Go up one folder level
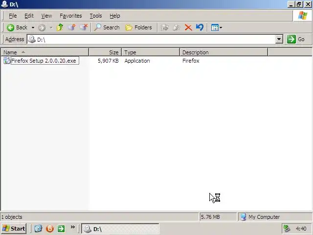This screenshot has width=313, height=235. coord(60,27)
